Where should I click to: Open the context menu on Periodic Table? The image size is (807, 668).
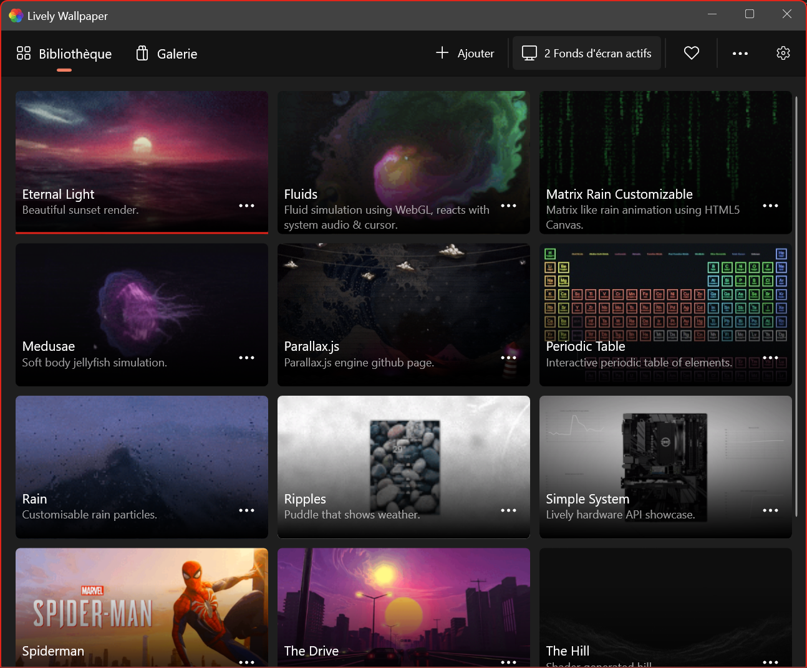coord(770,358)
